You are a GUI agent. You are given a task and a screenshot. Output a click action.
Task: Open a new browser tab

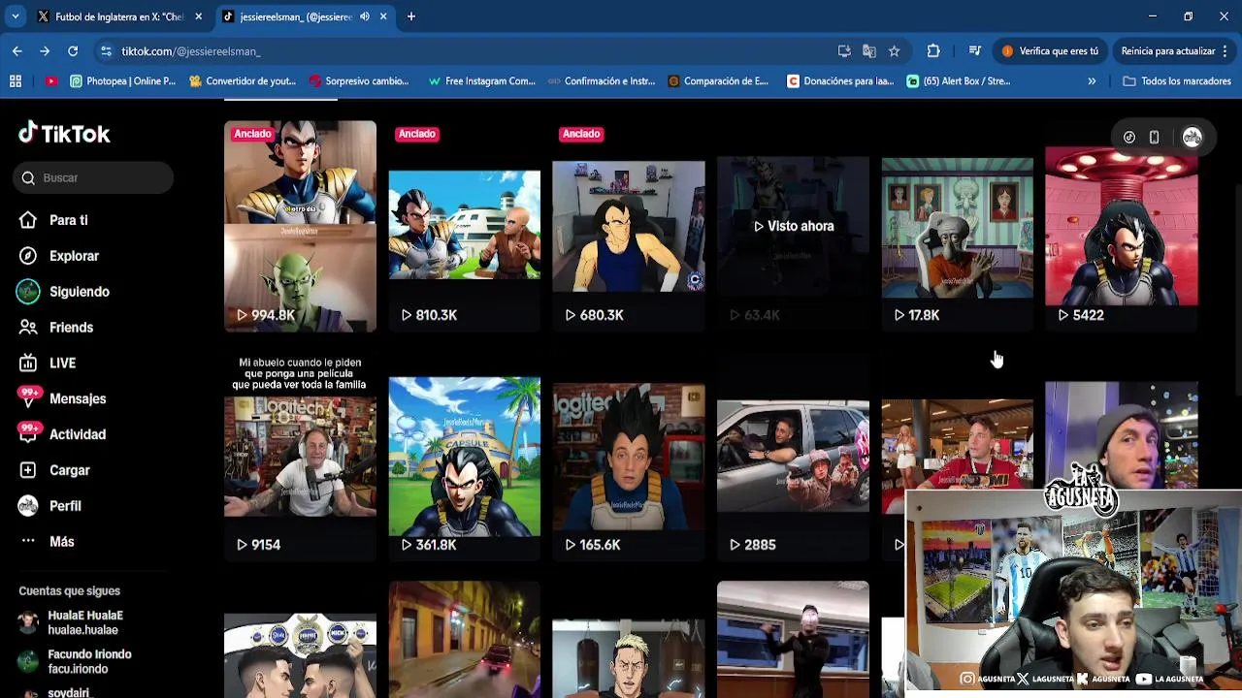tap(411, 16)
